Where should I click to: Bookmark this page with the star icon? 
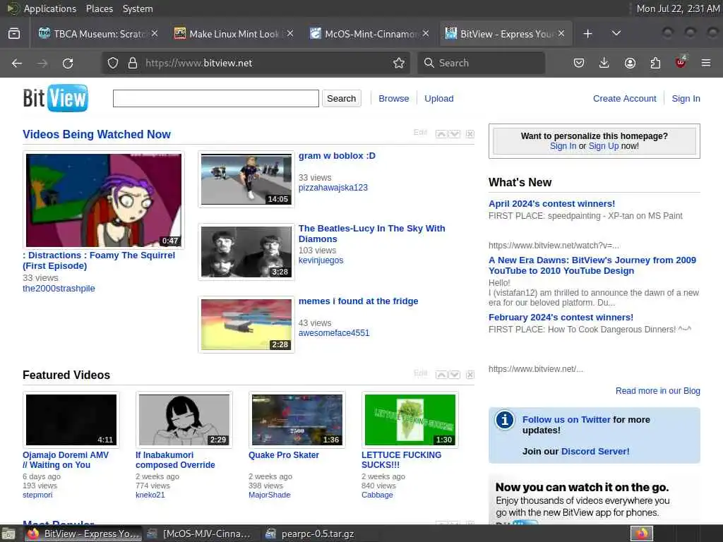click(x=399, y=63)
